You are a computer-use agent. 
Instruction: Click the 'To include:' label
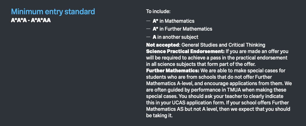click(x=158, y=11)
